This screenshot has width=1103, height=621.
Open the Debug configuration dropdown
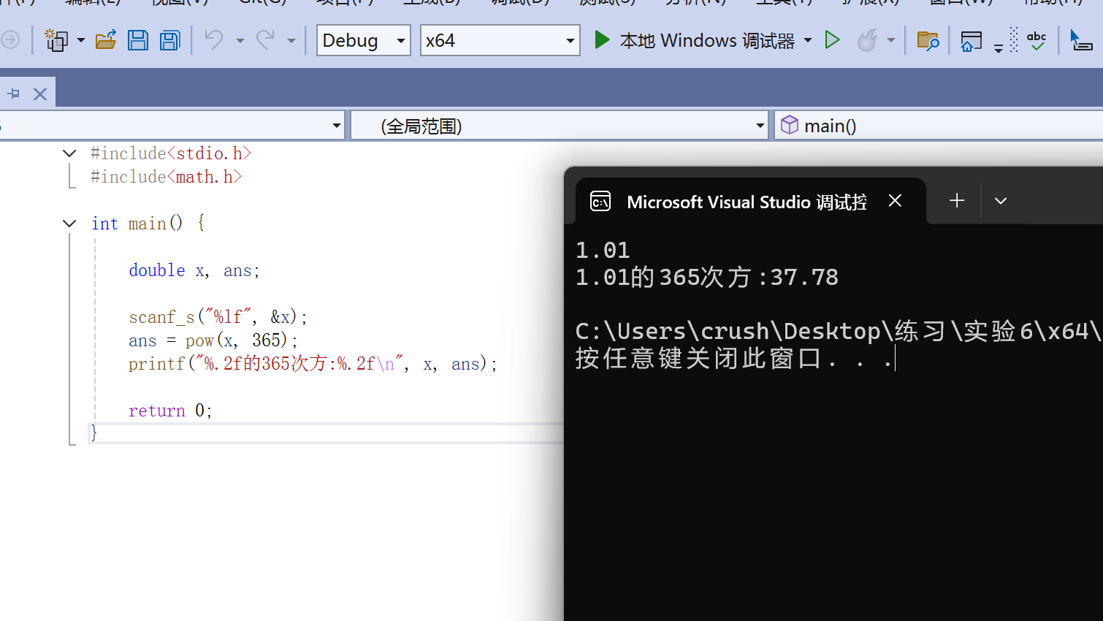[x=363, y=40]
